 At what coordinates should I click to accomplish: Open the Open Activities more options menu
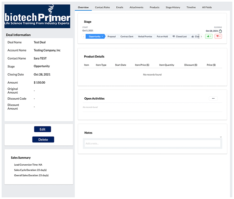[x=213, y=98]
